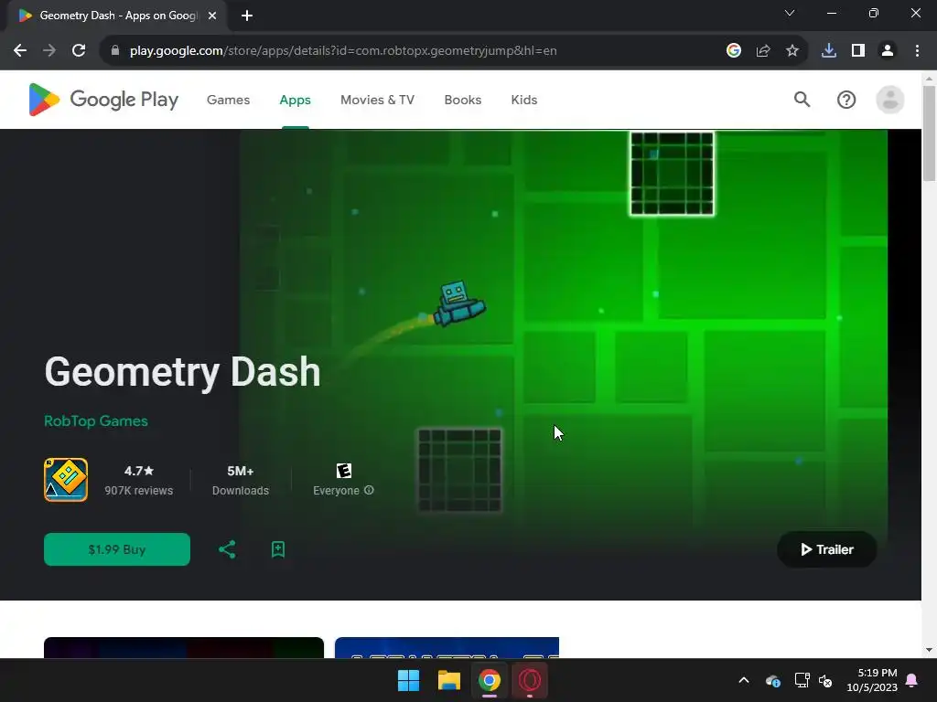Click the network tray icon
This screenshot has width=937, height=702.
coord(802,680)
